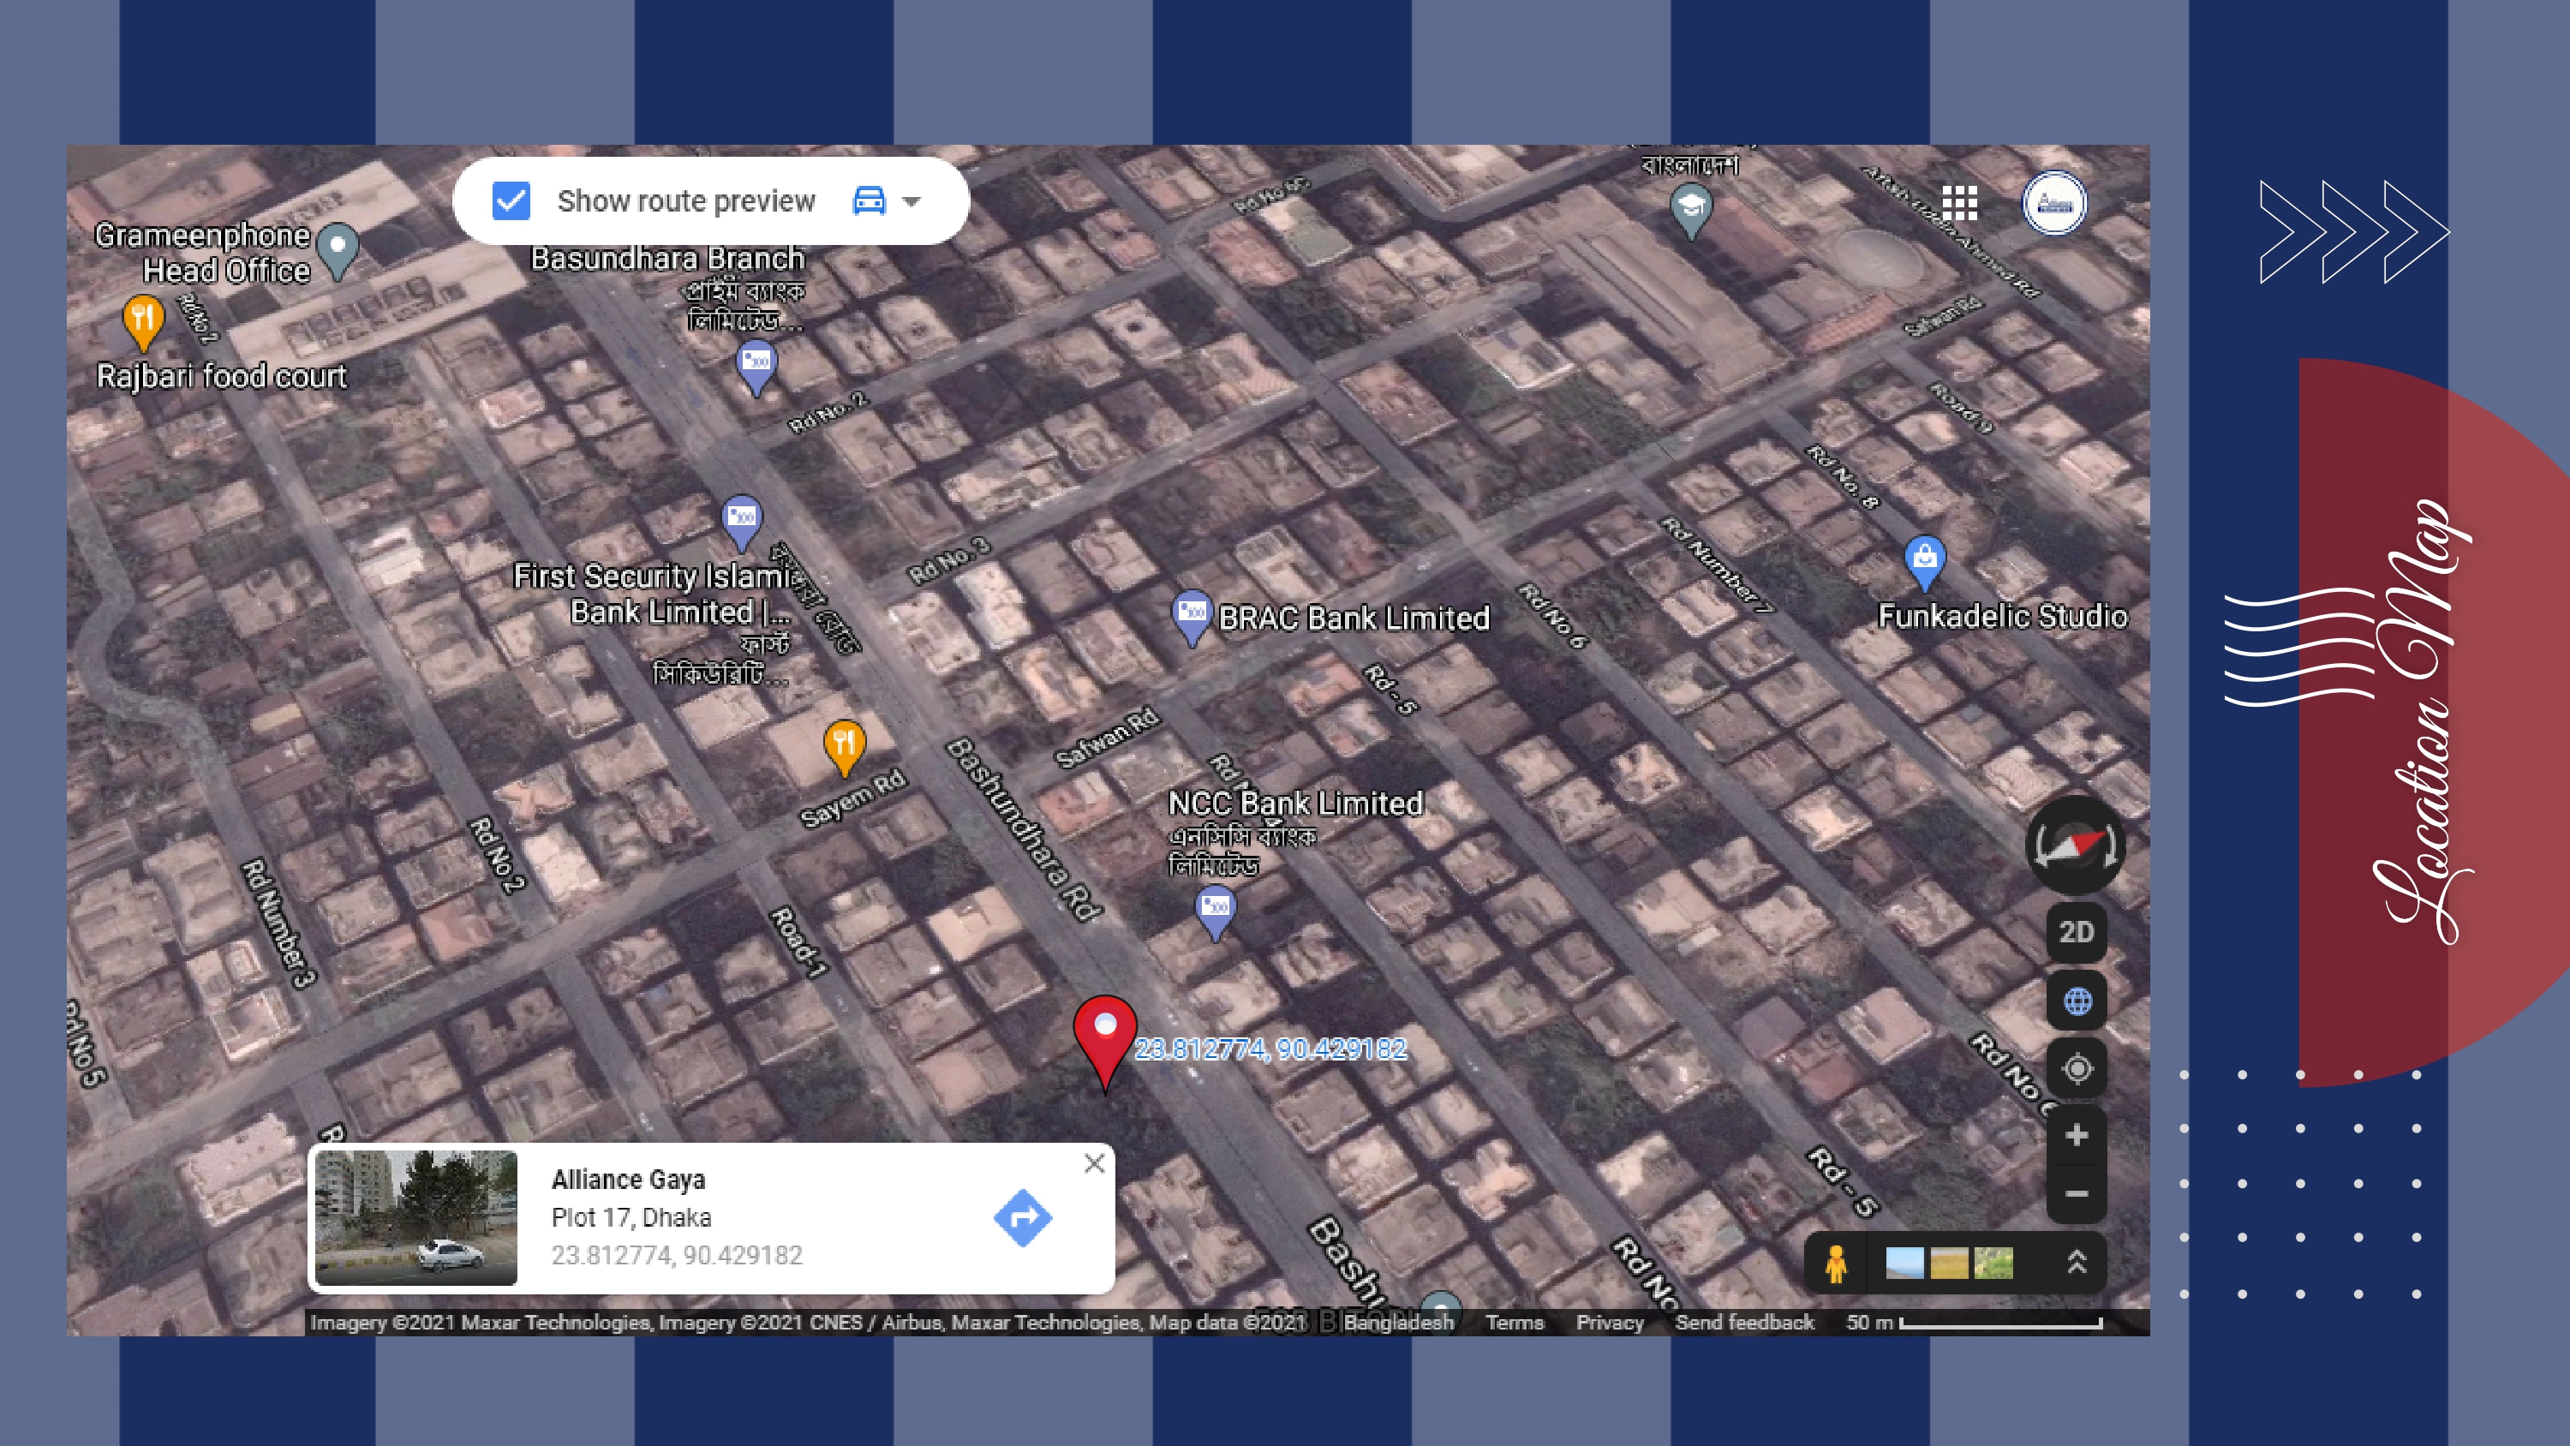Click the NCC Bank Limited label
The width and height of the screenshot is (2570, 1446).
coord(1295,804)
